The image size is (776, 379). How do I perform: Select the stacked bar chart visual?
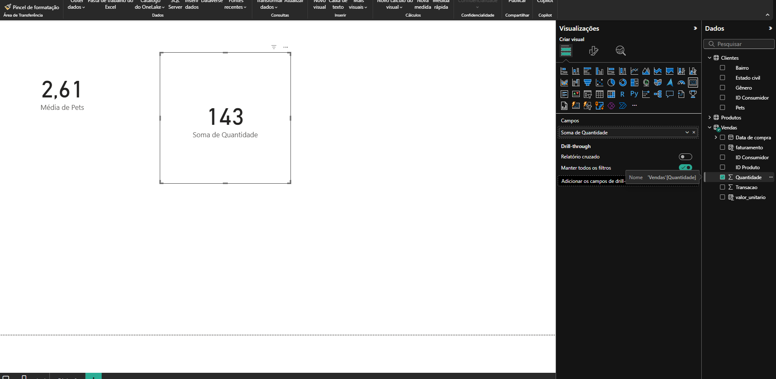564,71
